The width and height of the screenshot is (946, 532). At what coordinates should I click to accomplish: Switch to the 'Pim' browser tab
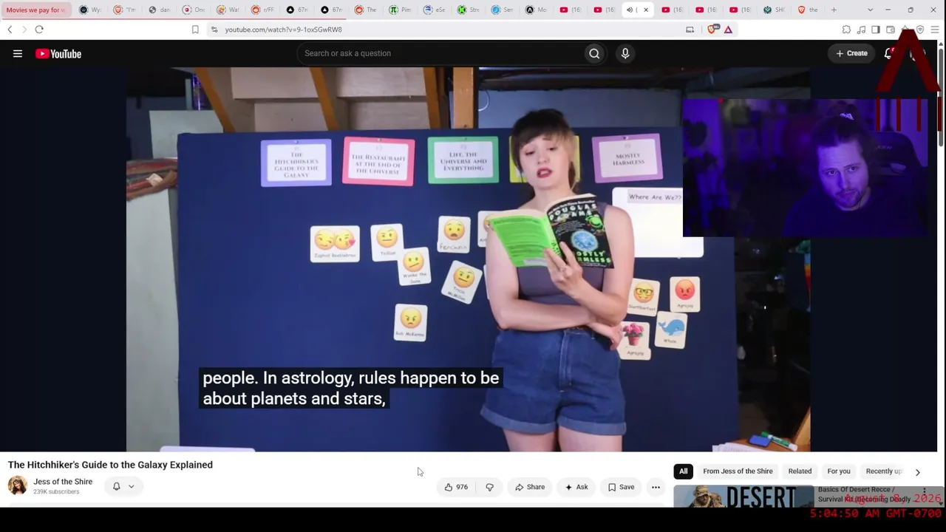pos(400,10)
